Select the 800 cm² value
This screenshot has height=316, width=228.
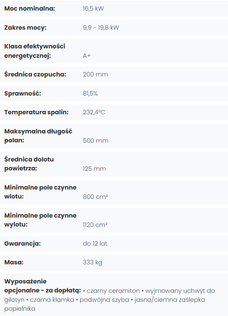coord(96,197)
